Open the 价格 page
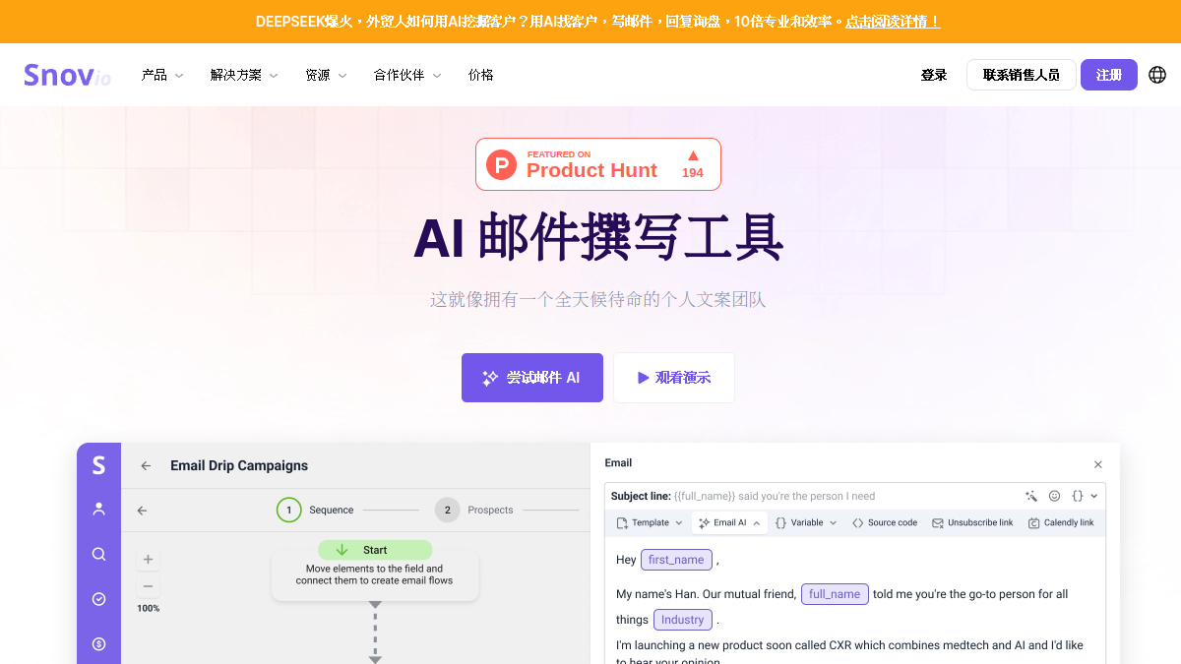The image size is (1181, 664). pyautogui.click(x=481, y=75)
